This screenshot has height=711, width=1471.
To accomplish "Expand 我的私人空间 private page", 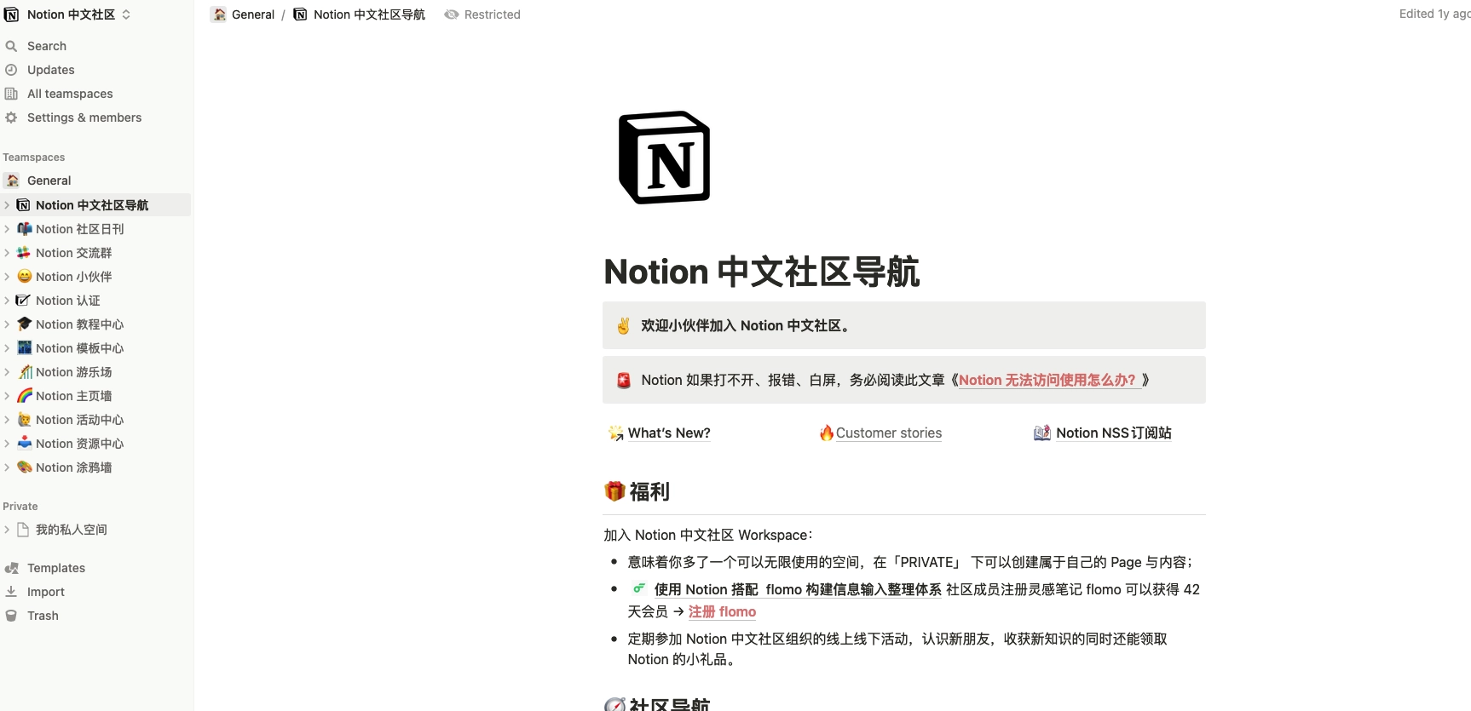I will 7,530.
